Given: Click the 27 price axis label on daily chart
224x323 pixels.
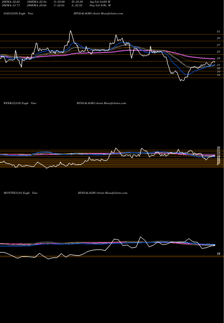Looking at the screenshot, I should pyautogui.click(x=218, y=45).
